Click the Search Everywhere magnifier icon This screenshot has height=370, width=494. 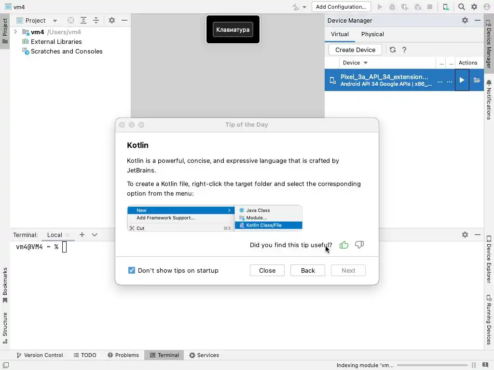coord(462,7)
